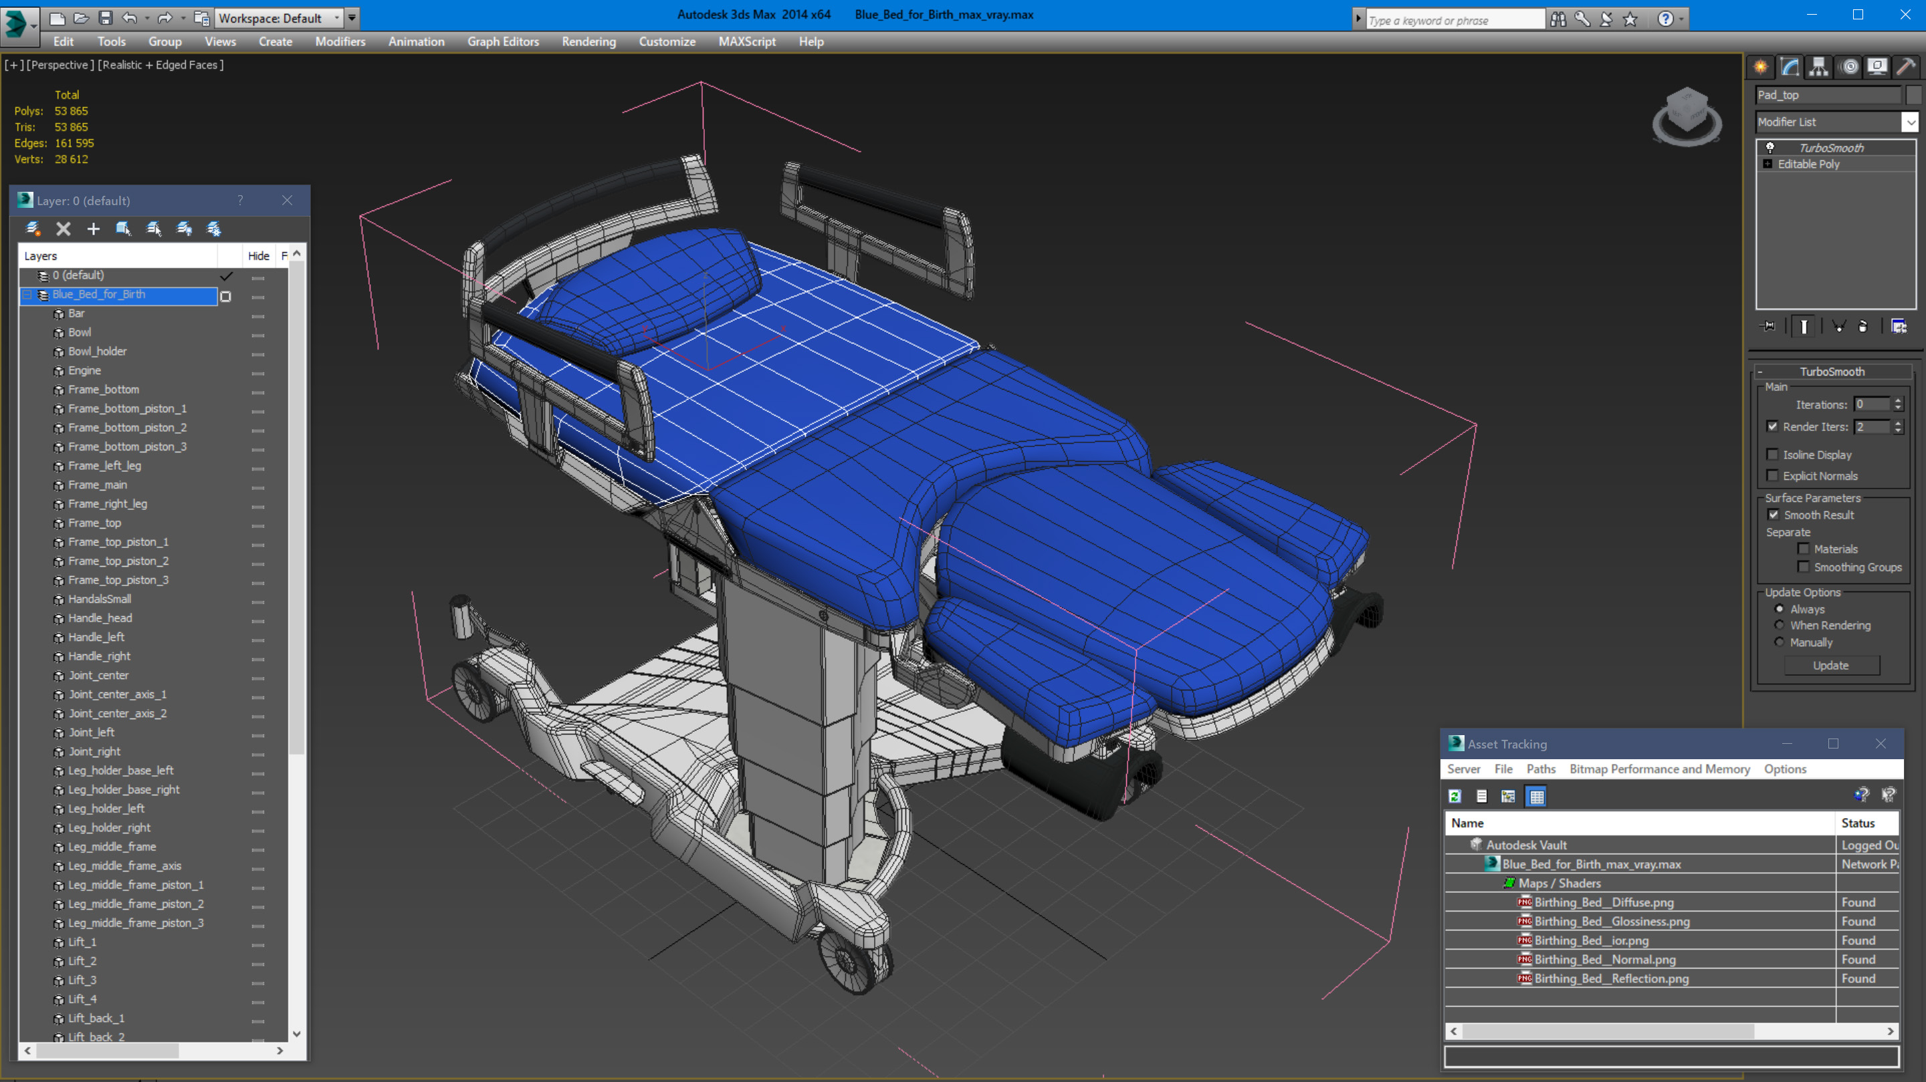Screen dimensions: 1926x1082
Task: Open quick access toolbar customize dropdown arrow
Action: pyautogui.click(x=352, y=18)
